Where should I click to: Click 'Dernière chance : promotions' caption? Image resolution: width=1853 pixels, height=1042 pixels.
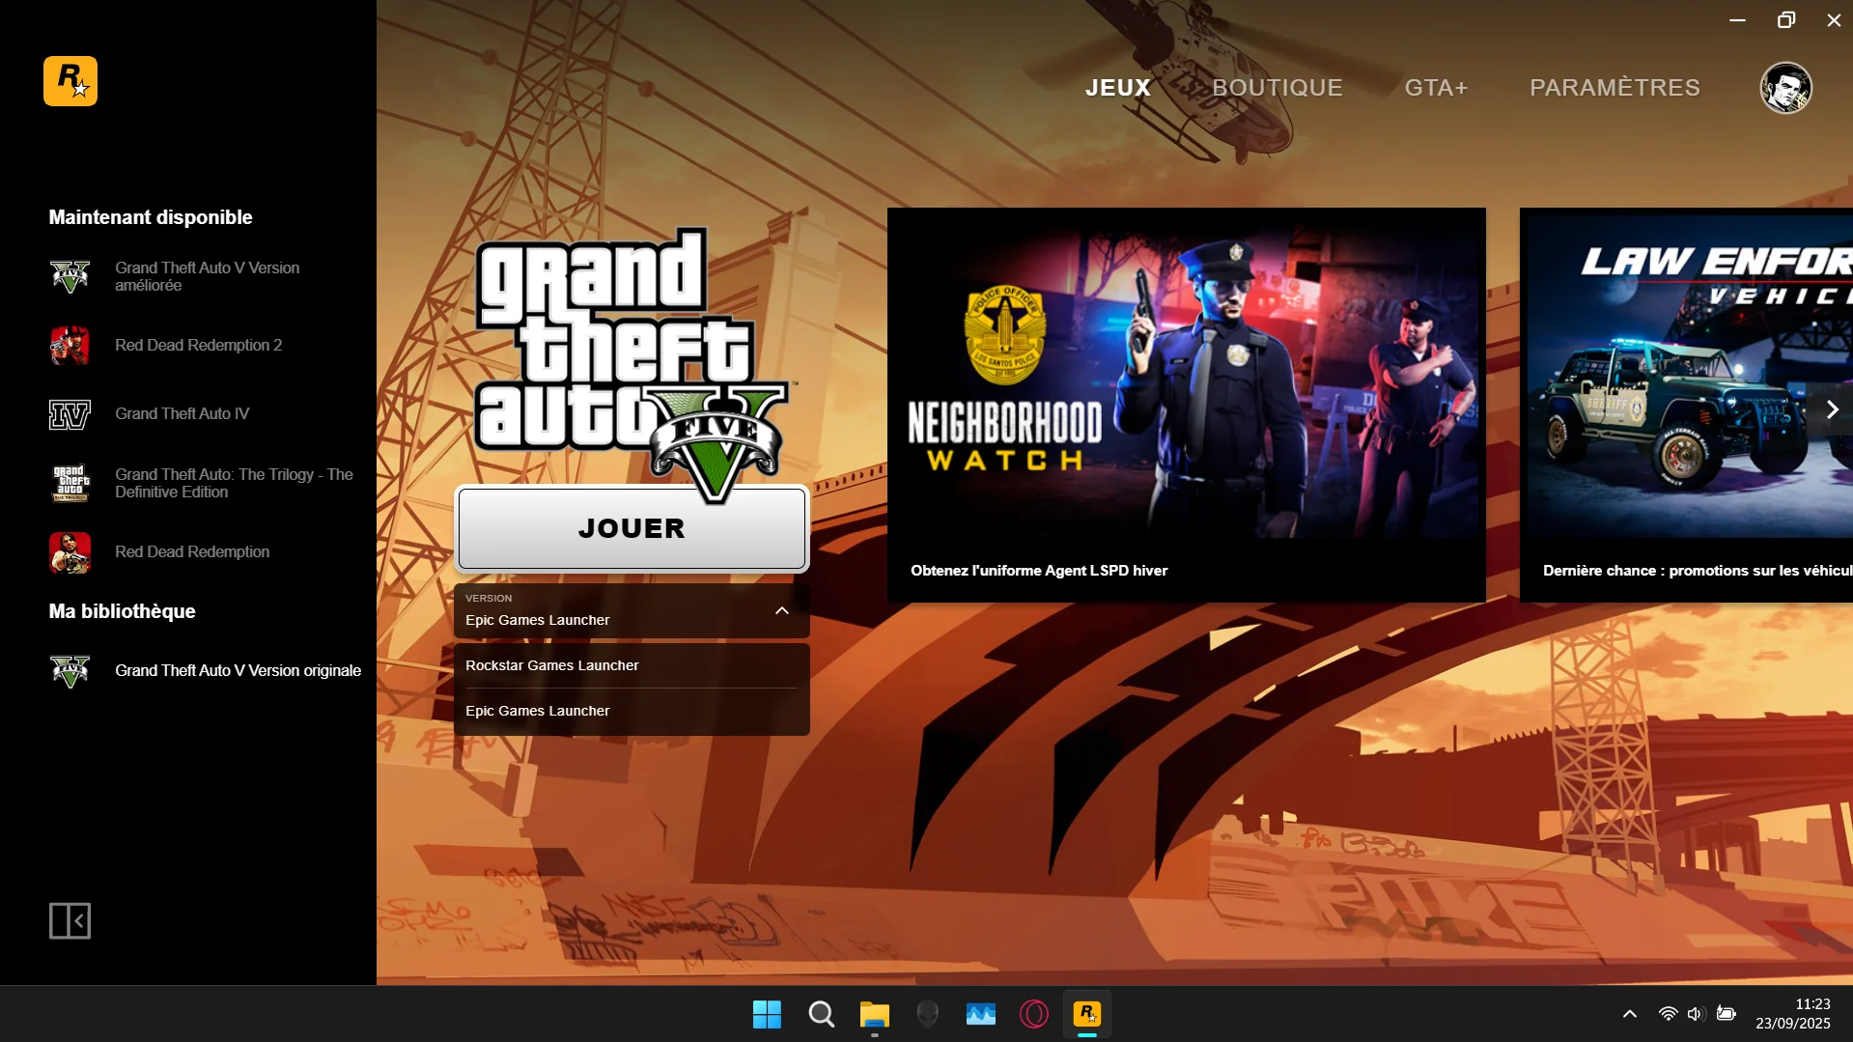pos(1698,571)
